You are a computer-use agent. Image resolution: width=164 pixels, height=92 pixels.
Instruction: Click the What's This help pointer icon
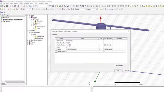coord(5,9)
